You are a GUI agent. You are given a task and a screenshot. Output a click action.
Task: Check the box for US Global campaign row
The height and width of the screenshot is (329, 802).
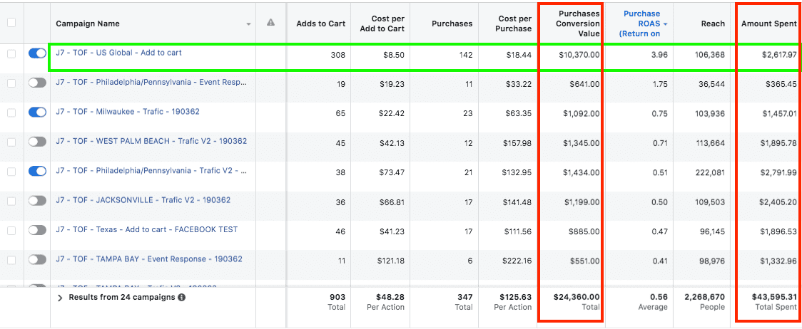click(x=11, y=53)
